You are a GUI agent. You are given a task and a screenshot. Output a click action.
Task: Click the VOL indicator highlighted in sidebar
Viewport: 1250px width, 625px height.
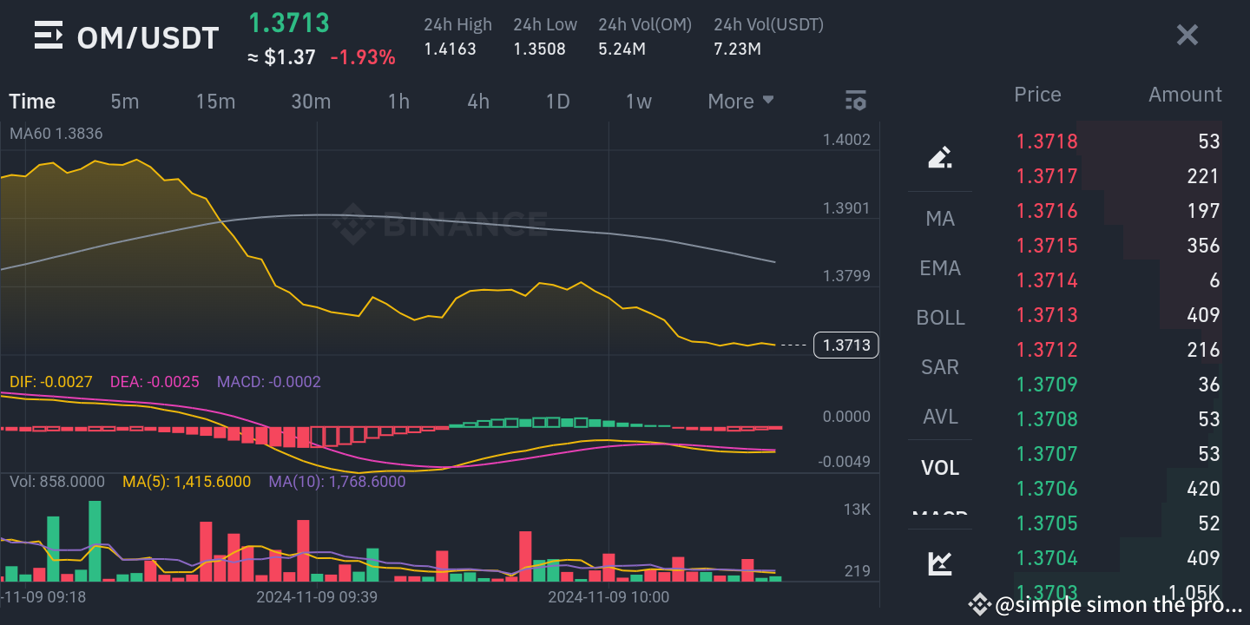pyautogui.click(x=940, y=467)
